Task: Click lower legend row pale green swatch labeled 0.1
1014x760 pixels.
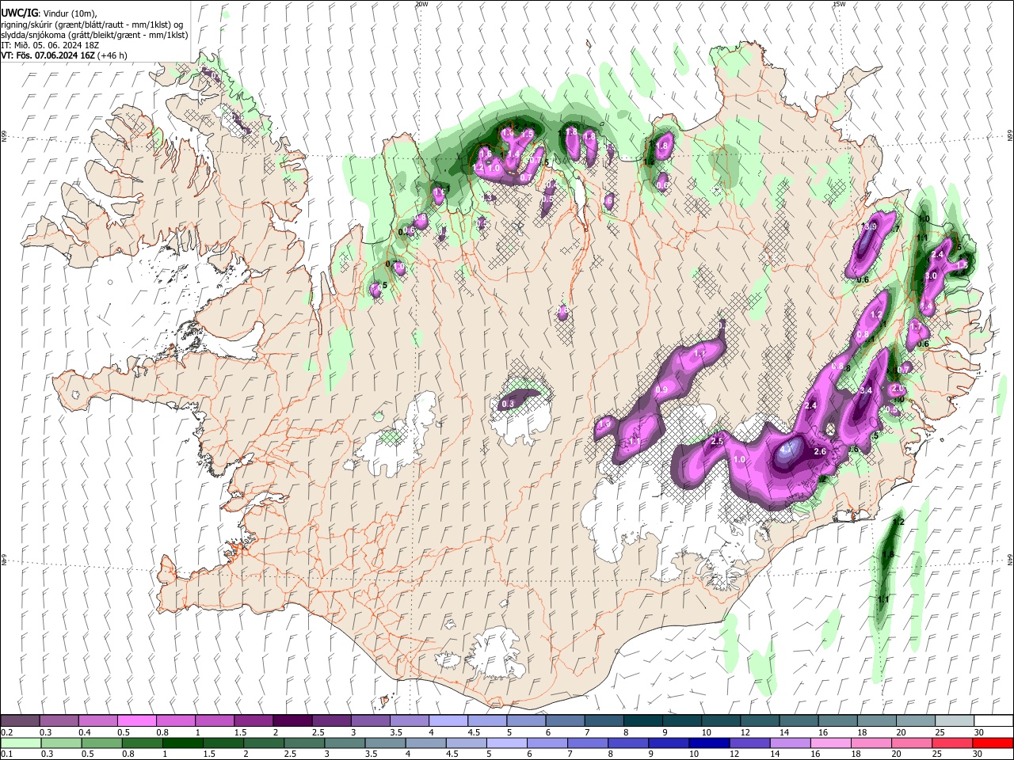Action: pyautogui.click(x=20, y=743)
